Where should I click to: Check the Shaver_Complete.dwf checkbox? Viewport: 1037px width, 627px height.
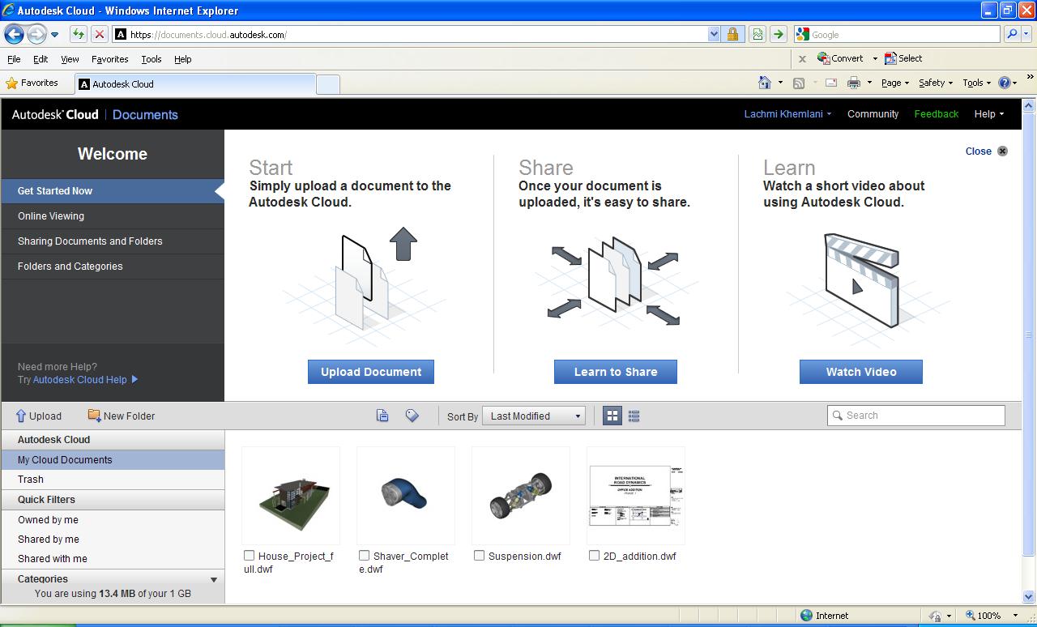(365, 556)
